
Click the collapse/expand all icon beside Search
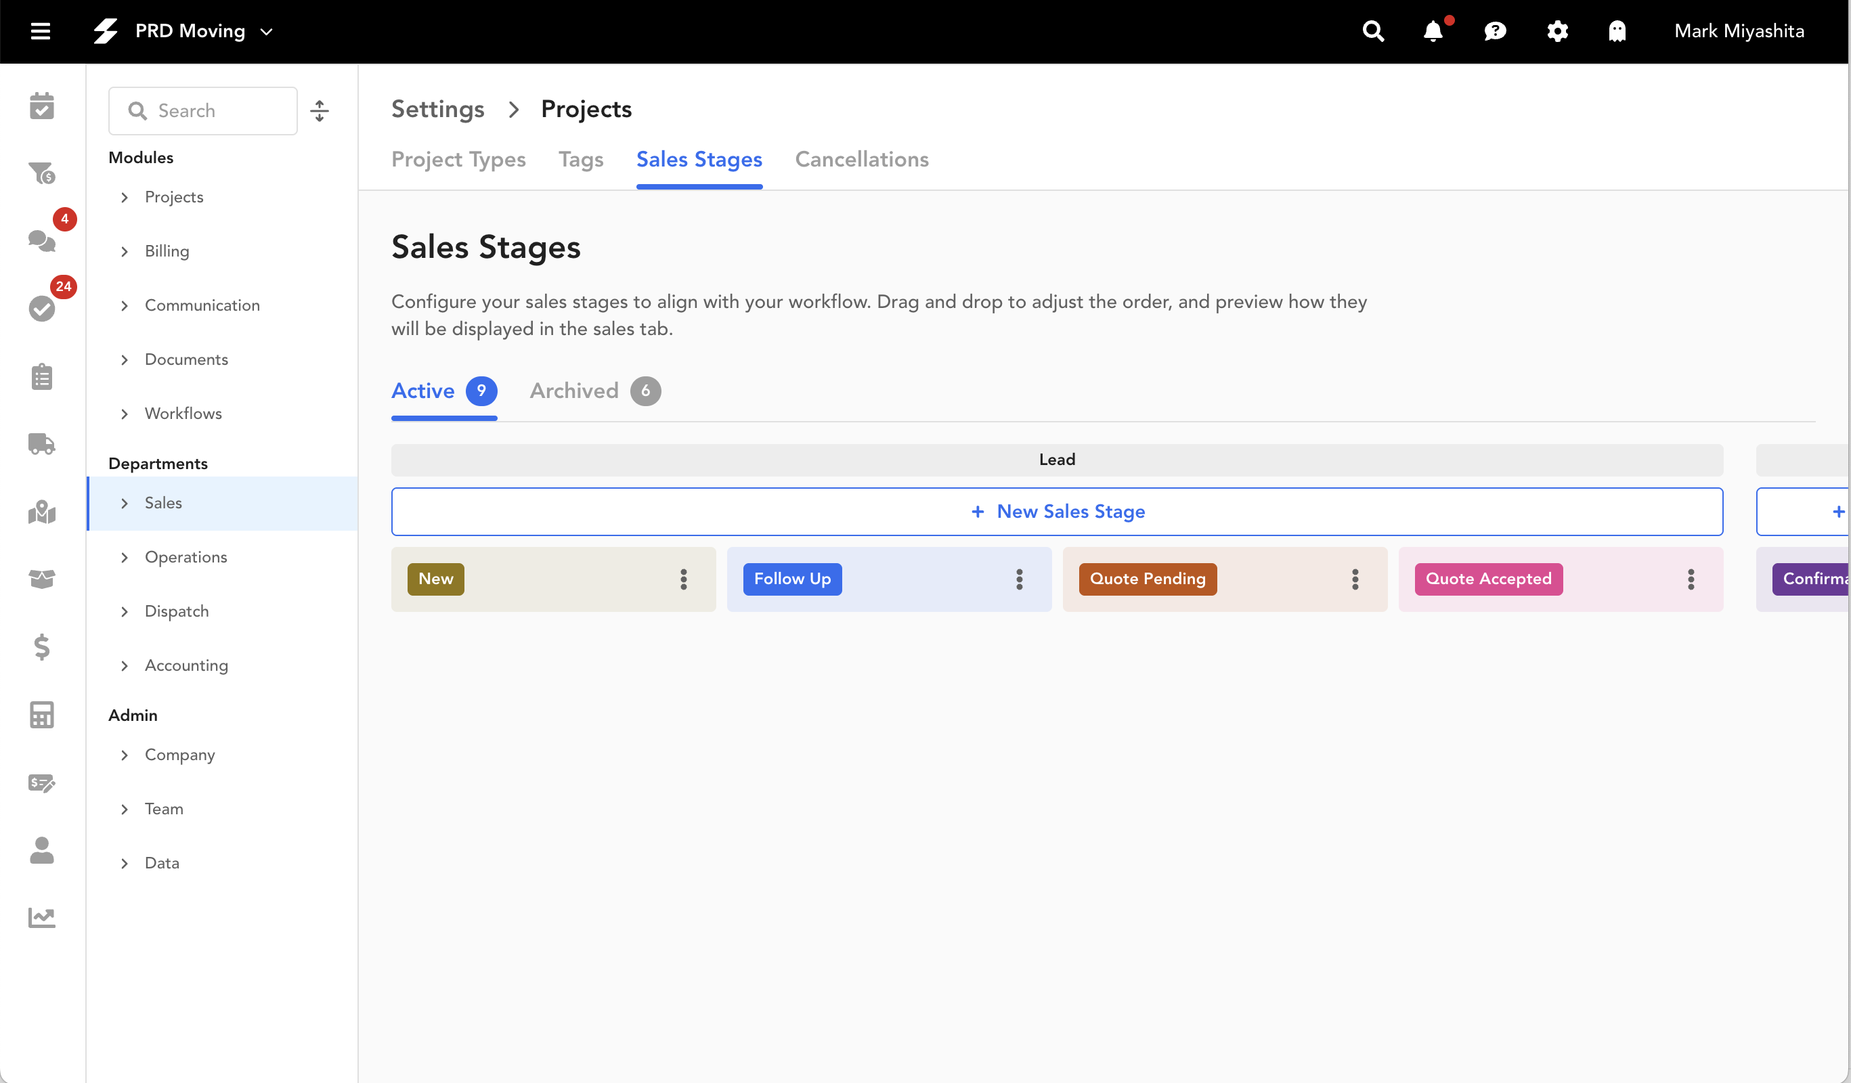point(320,111)
